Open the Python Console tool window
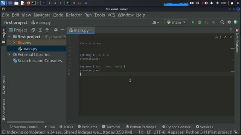 [x=176, y=127]
